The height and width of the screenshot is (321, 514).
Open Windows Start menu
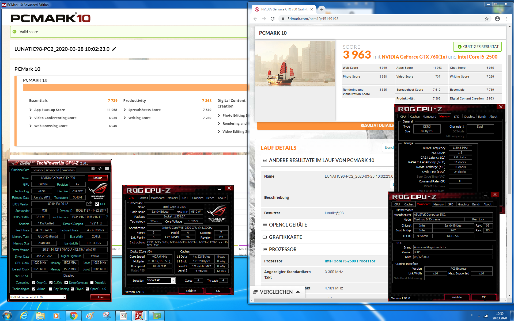pos(7,316)
